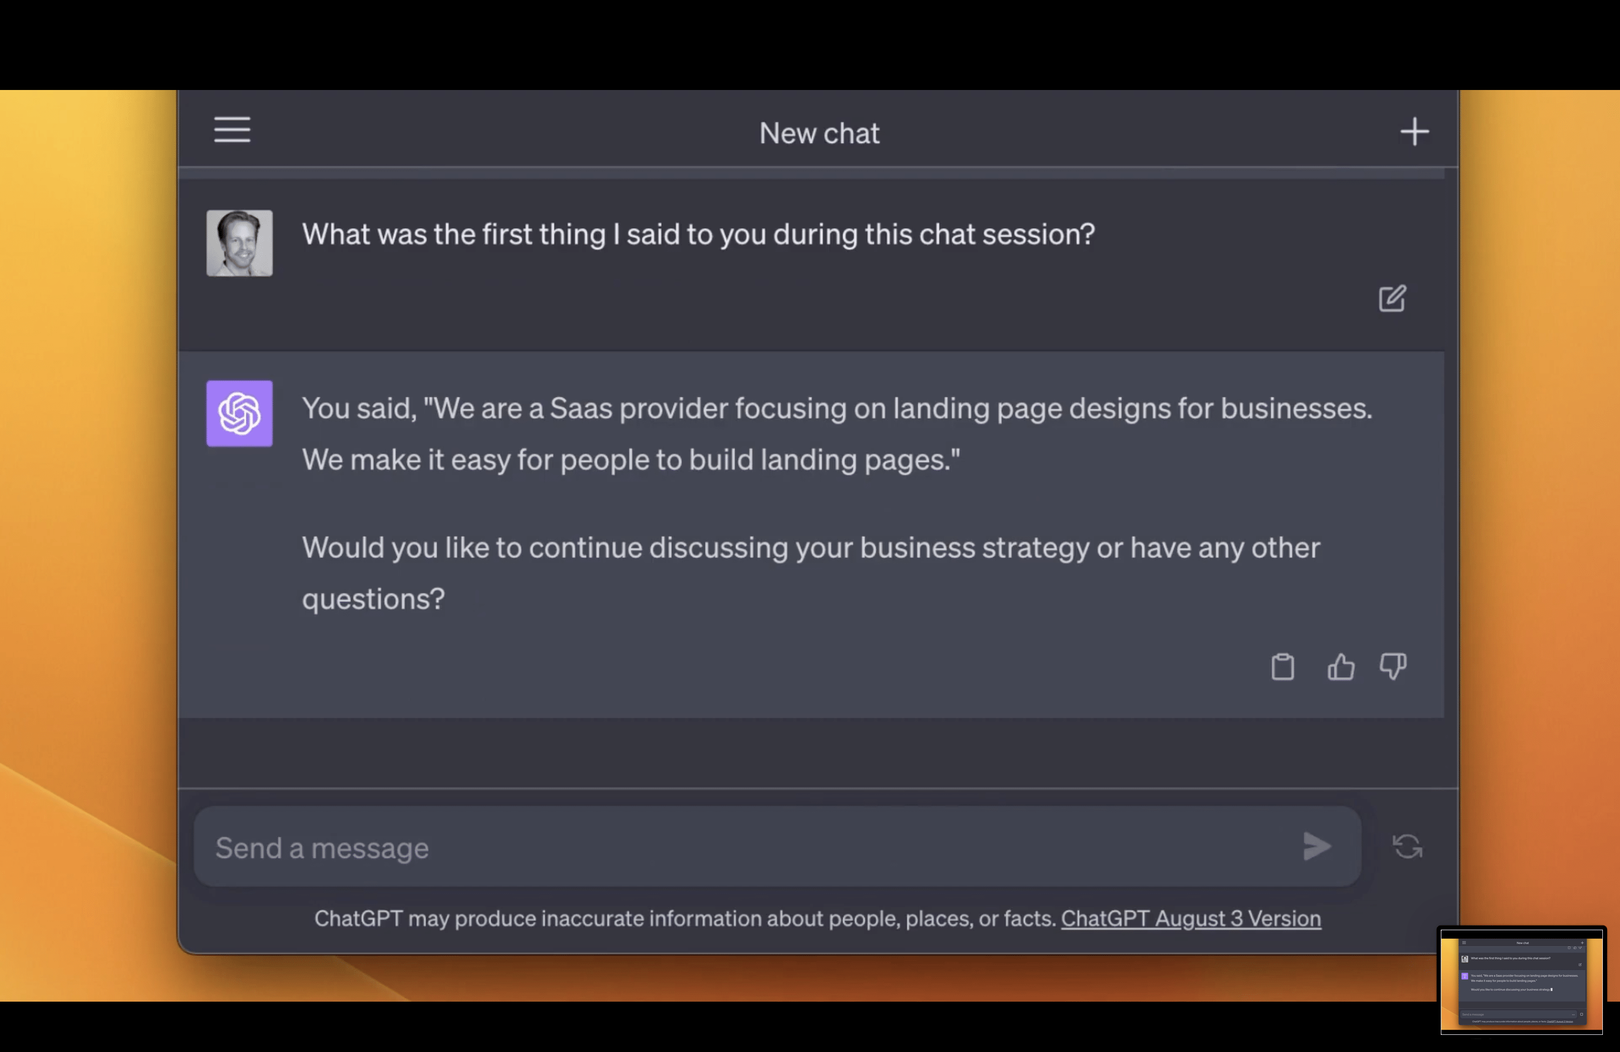The image size is (1620, 1052).
Task: Edit the user's question message
Action: click(1391, 299)
